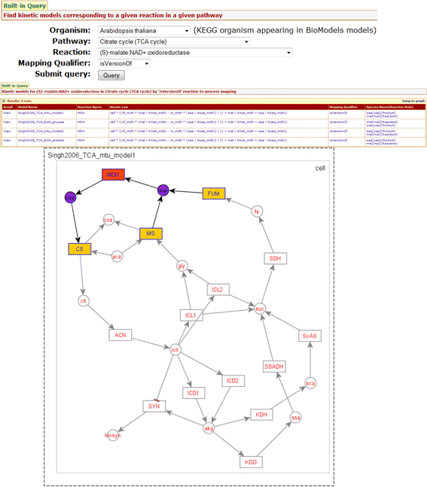Select the biosyn species node
This screenshot has width=427, height=487.
(x=112, y=435)
